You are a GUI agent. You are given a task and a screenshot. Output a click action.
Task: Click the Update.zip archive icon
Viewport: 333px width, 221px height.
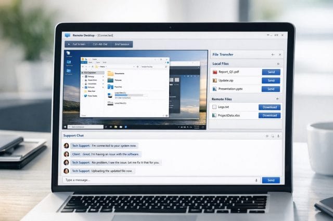(x=215, y=80)
